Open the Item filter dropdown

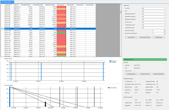pyautogui.click(x=154, y=11)
